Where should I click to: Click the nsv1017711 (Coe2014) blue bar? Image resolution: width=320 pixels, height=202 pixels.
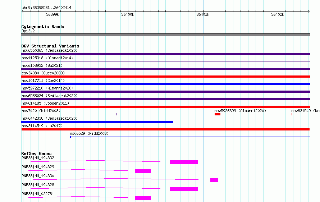click(x=165, y=84)
